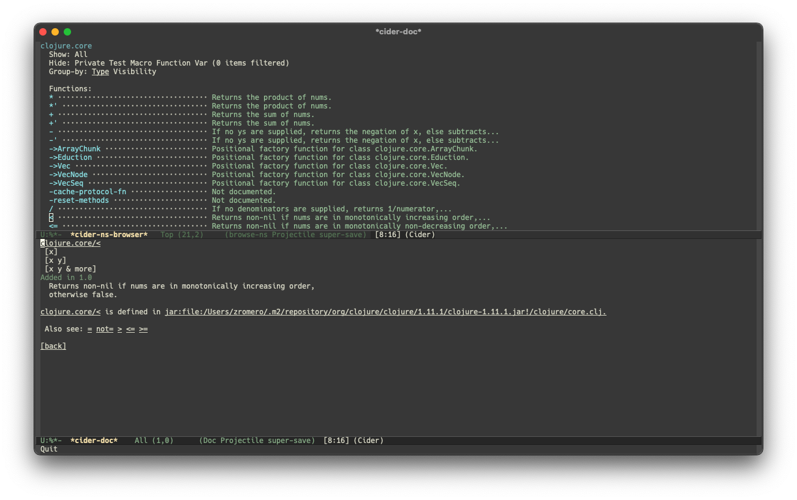Click the 'Added in 1.0' text
Image resolution: width=797 pixels, height=500 pixels.
point(66,278)
